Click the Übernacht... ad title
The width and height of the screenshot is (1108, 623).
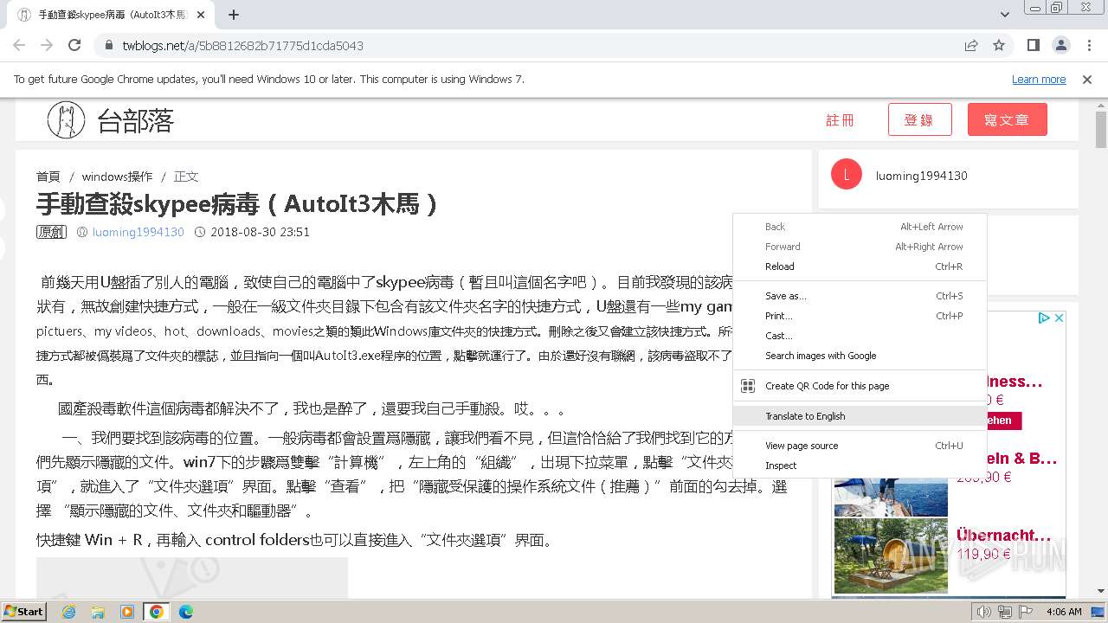(1003, 536)
